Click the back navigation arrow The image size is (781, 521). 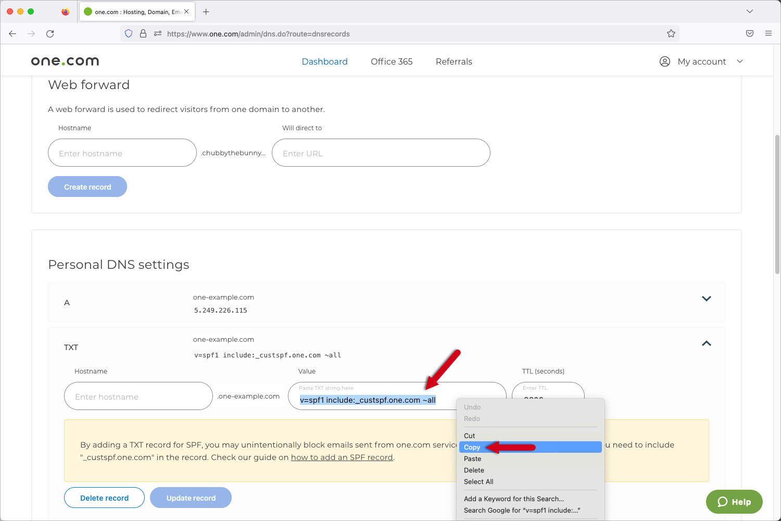pos(12,33)
